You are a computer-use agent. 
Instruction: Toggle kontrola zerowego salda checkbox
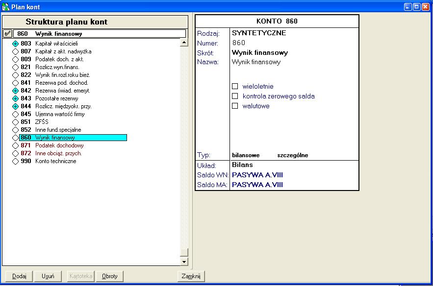click(235, 96)
